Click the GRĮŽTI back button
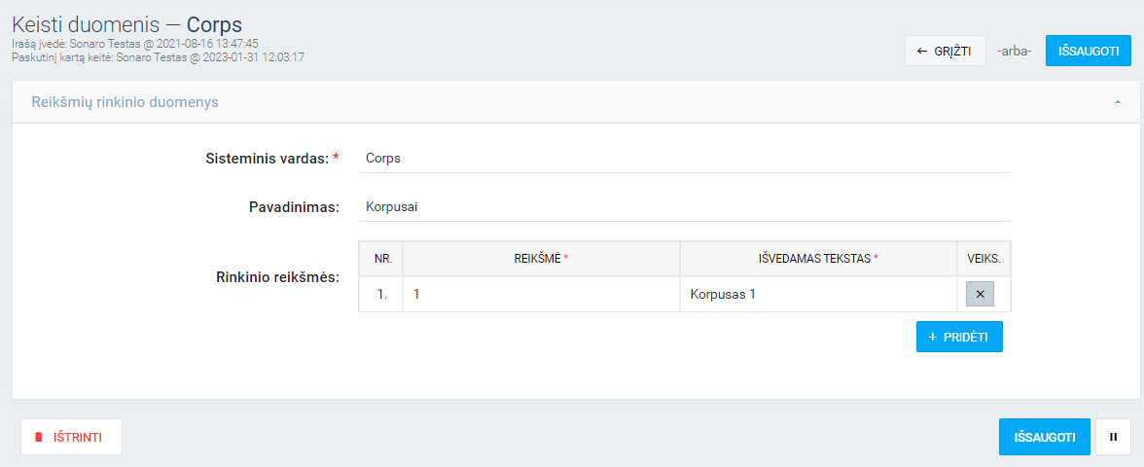1144x467 pixels. [945, 51]
